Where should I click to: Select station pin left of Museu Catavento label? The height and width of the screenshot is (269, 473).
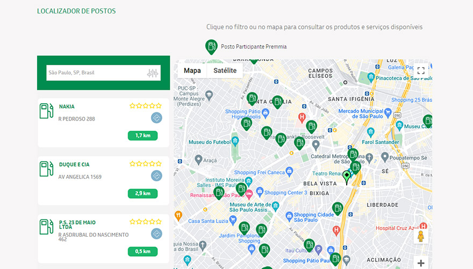click(x=428, y=121)
